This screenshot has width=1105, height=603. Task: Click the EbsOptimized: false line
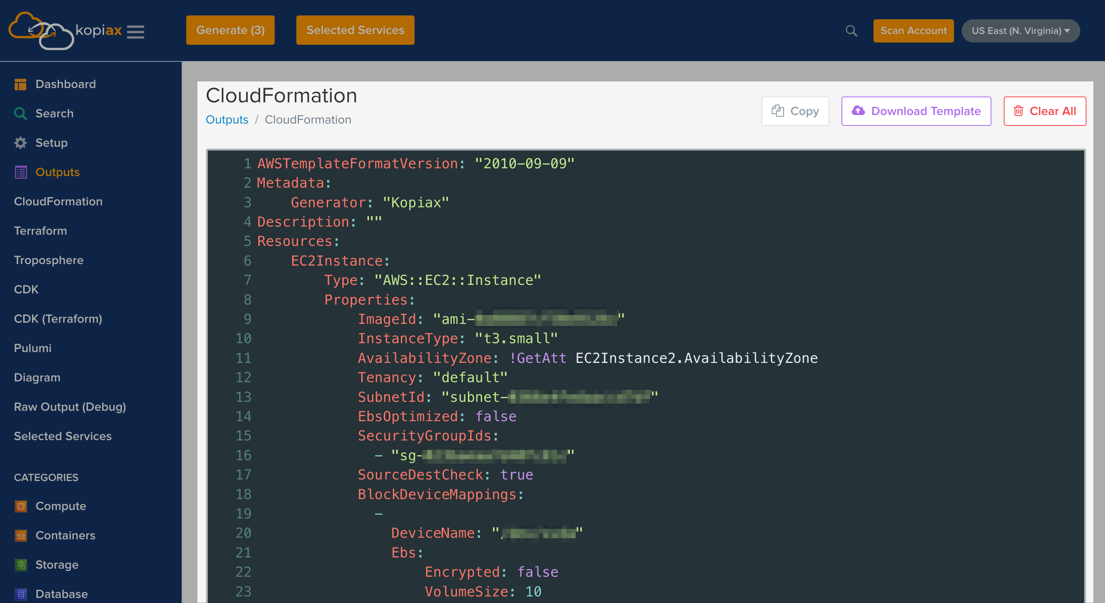tap(437, 417)
